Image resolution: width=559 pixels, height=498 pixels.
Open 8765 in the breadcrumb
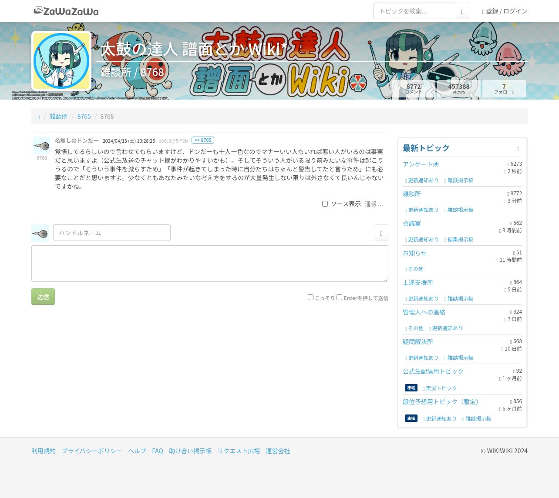click(x=84, y=116)
